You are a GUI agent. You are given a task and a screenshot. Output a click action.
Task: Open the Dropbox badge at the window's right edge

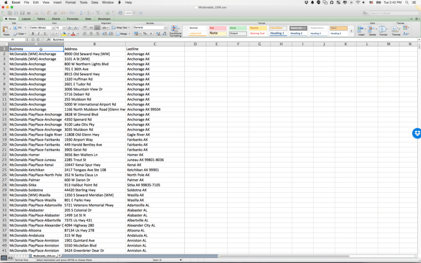coord(417,133)
